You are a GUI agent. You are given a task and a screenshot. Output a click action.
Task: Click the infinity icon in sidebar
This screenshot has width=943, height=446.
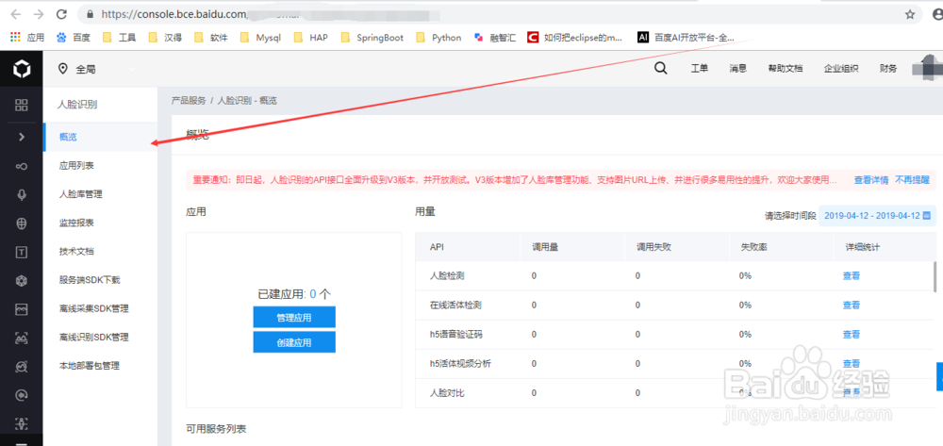click(22, 166)
